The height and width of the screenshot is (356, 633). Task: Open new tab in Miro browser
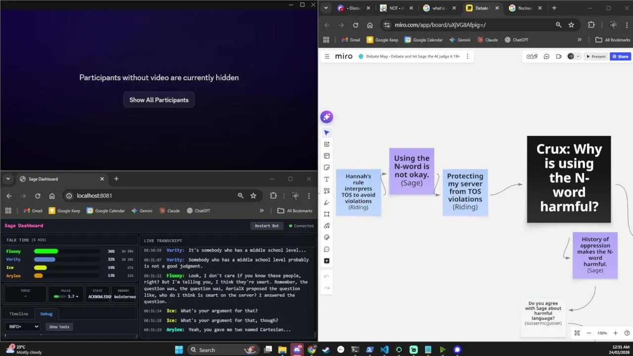(x=554, y=8)
